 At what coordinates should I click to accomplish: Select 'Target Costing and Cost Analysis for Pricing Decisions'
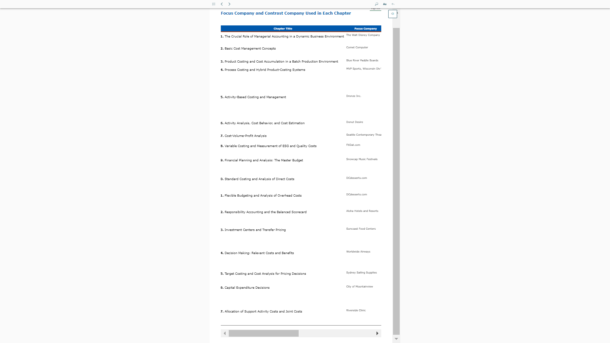click(265, 274)
